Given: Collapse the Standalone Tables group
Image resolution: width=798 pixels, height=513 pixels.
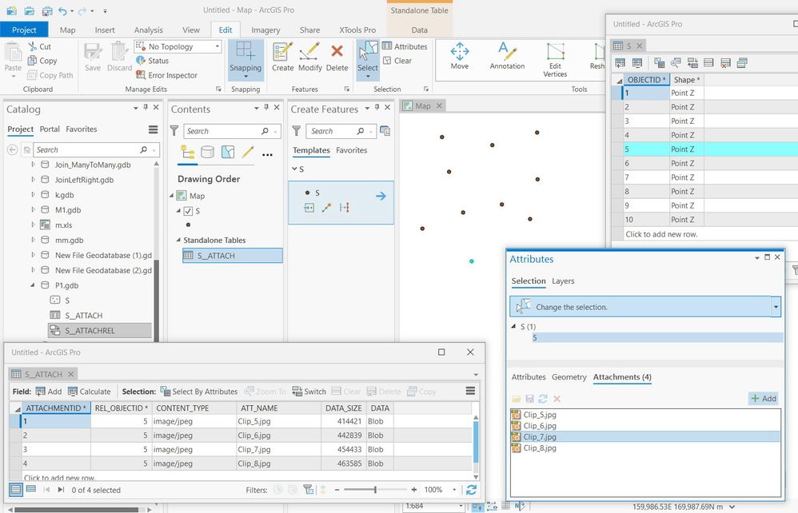Looking at the screenshot, I should point(178,240).
